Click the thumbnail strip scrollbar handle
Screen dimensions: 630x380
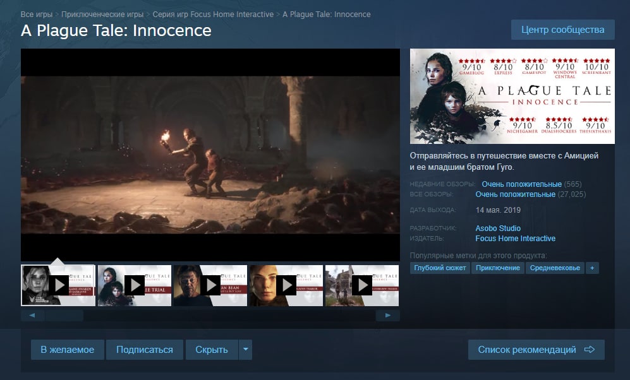tap(64, 316)
